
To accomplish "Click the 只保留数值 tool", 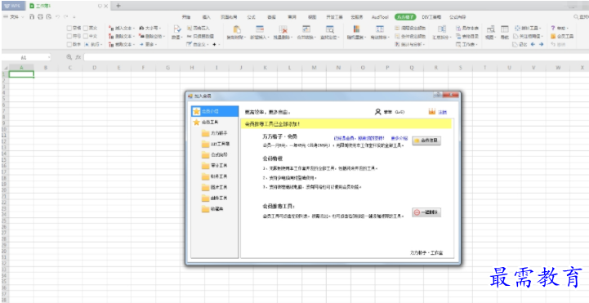I will point(200,37).
